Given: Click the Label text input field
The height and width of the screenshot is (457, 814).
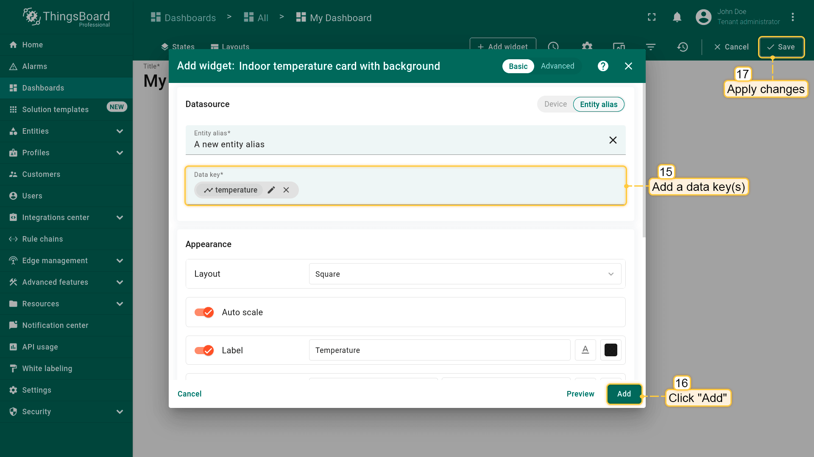Looking at the screenshot, I should click(439, 350).
